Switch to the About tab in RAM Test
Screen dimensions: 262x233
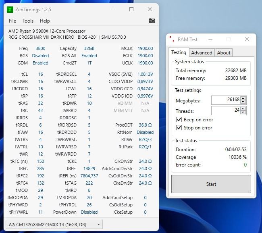coord(224,53)
